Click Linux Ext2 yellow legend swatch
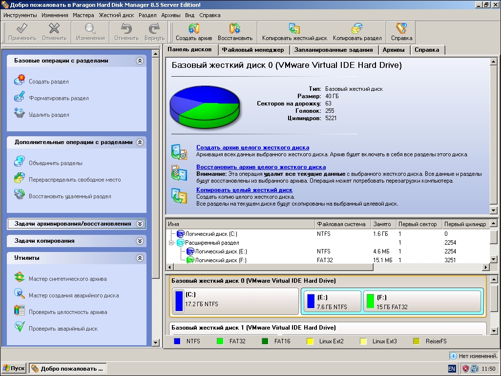This screenshot has width=501, height=376. (x=310, y=341)
